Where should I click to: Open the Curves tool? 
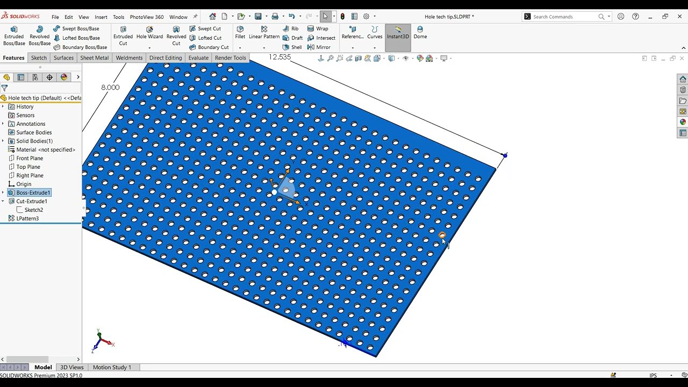pyautogui.click(x=375, y=33)
